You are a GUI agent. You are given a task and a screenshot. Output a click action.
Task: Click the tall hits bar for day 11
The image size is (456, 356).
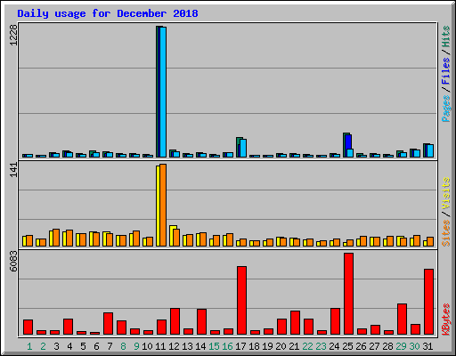(x=158, y=92)
